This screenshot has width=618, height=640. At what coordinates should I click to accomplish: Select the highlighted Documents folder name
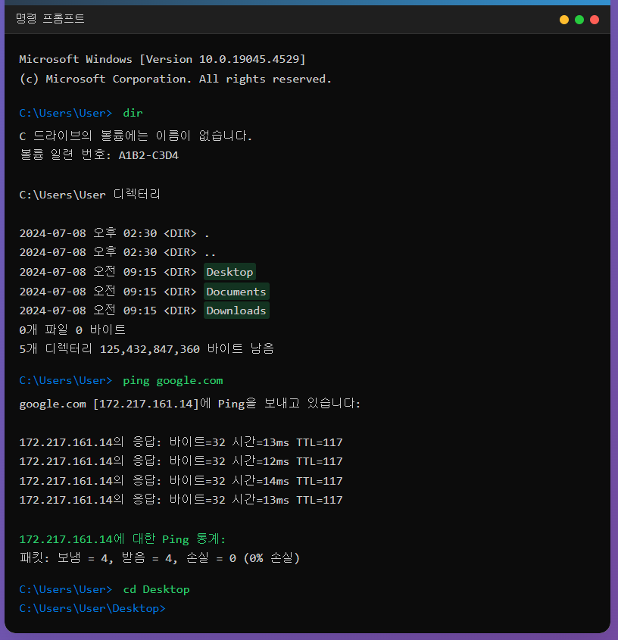(x=236, y=292)
